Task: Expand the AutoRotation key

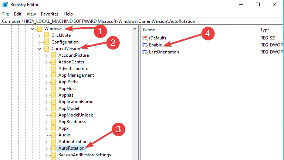Action: (x=46, y=149)
